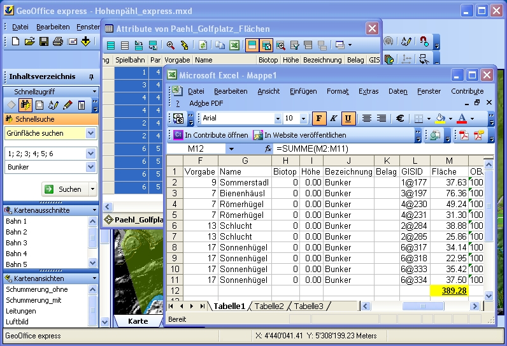The image size is (507, 346).
Task: Click the Save icon in GeoOffice toolbar
Action: [44, 41]
